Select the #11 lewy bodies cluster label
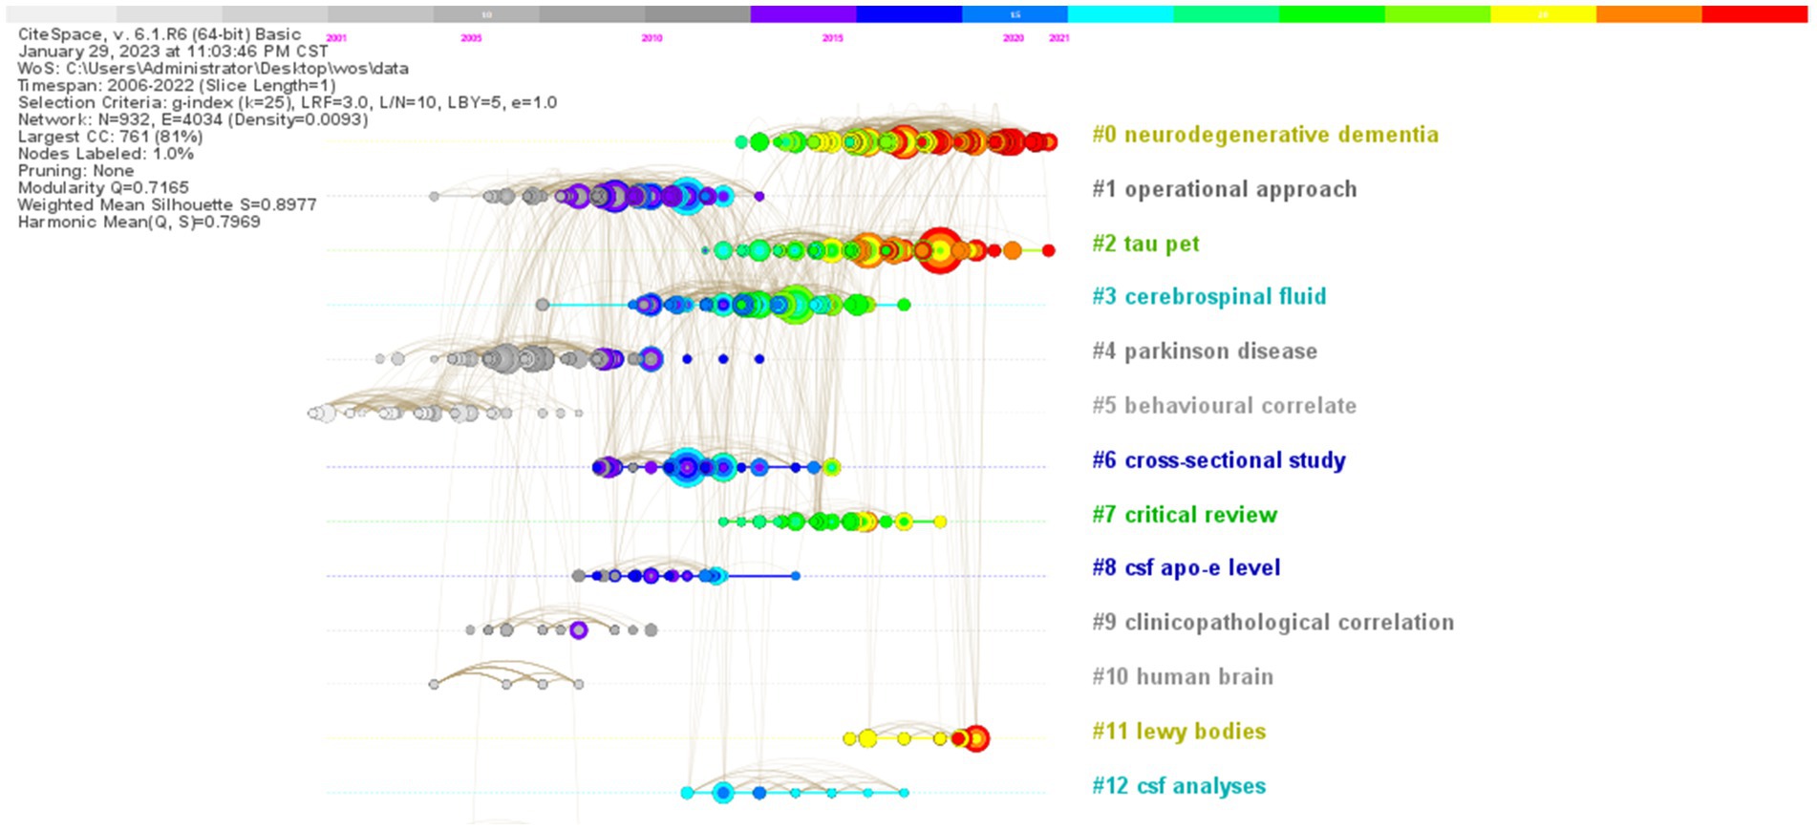1817x830 pixels. (x=1179, y=732)
